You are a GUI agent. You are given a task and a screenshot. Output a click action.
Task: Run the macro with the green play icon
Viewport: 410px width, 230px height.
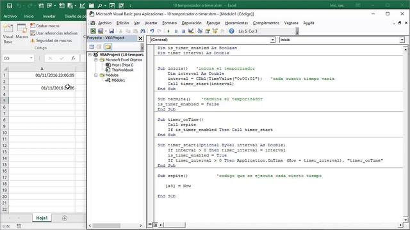[x=168, y=31]
